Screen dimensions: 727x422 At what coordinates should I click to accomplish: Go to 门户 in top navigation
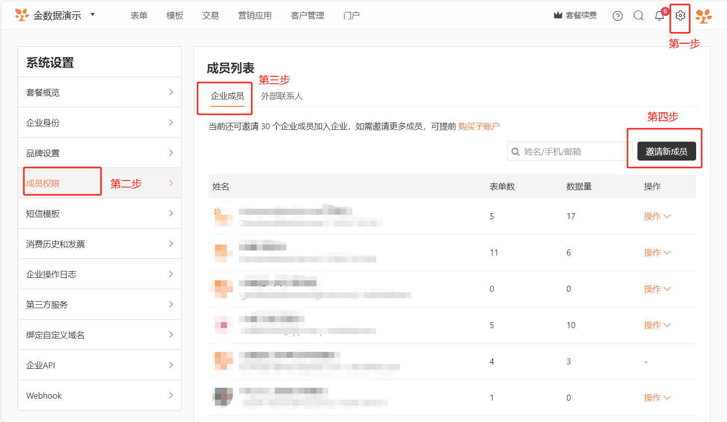[351, 15]
